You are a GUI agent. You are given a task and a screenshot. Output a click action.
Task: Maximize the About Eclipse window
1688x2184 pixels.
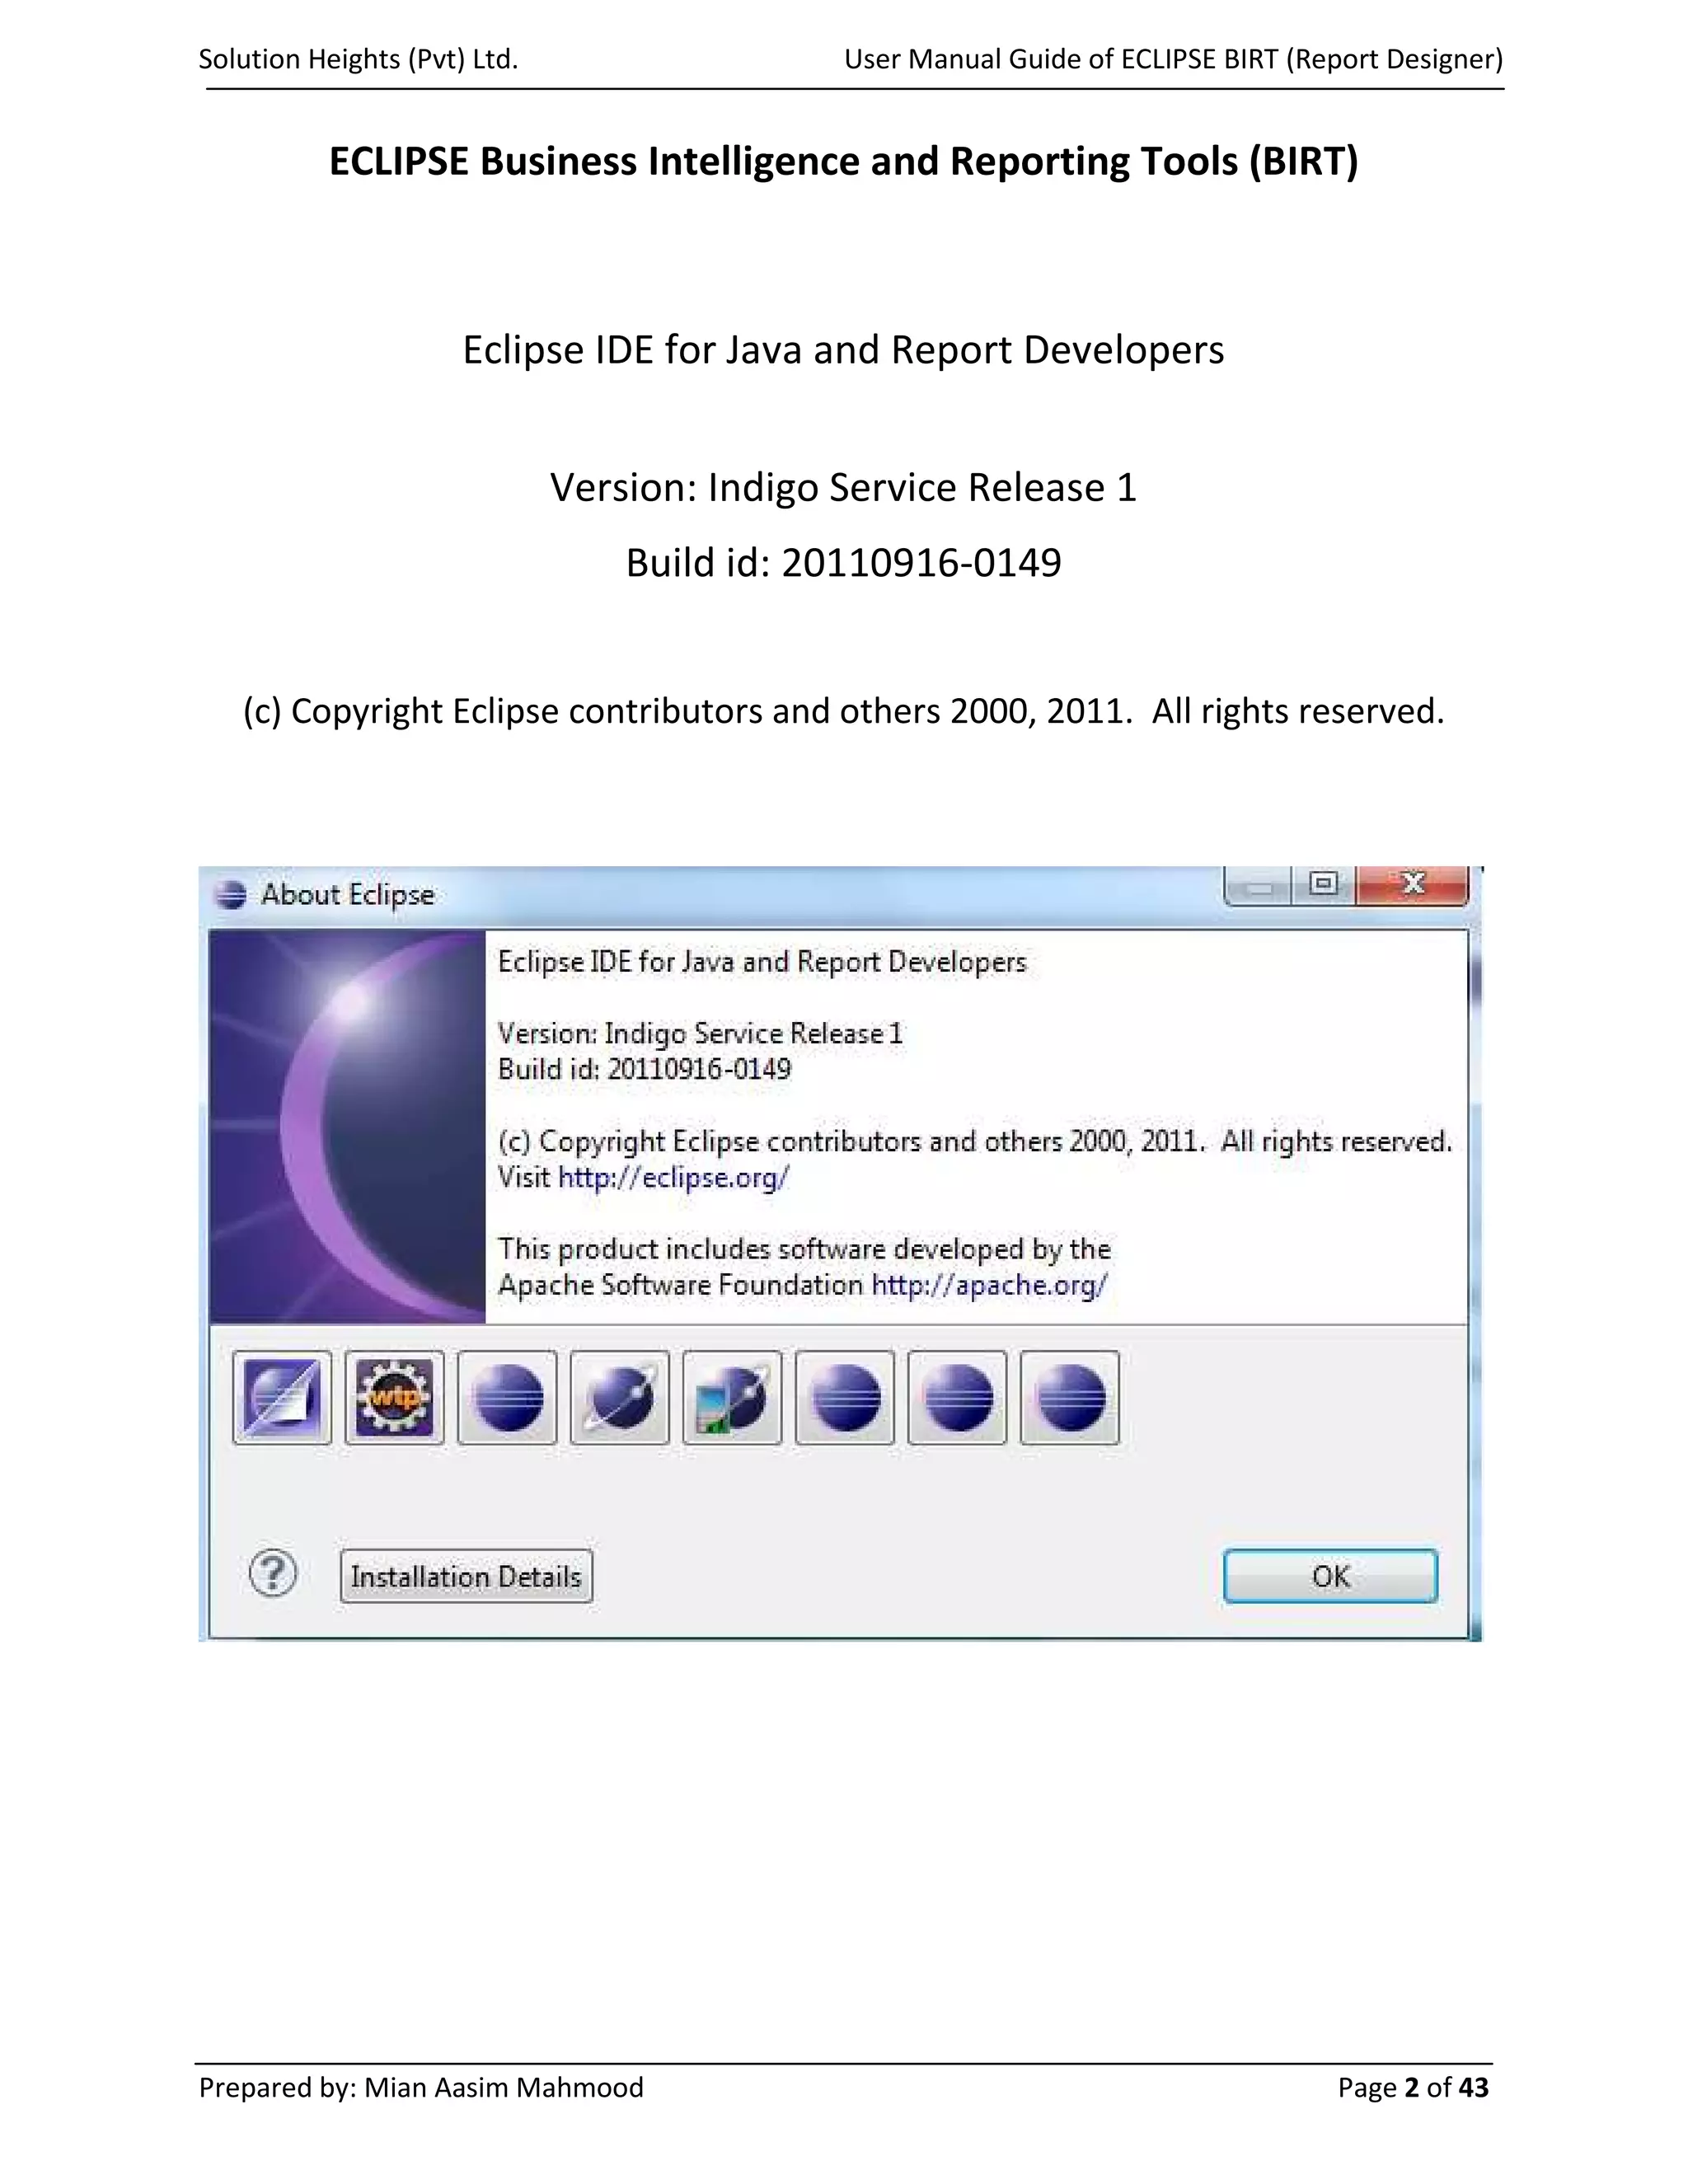click(1324, 884)
